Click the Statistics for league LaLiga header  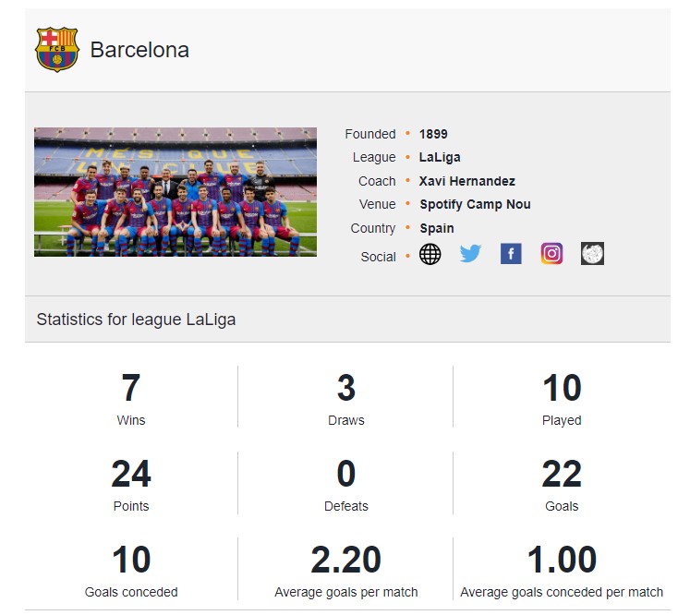coord(136,320)
